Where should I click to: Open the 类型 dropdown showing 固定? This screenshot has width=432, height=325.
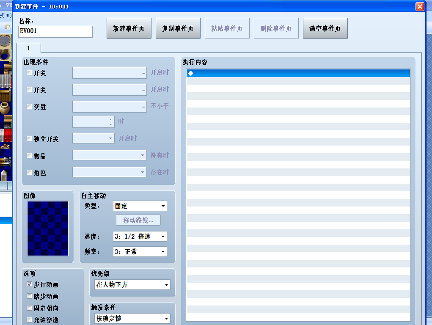pyautogui.click(x=140, y=206)
